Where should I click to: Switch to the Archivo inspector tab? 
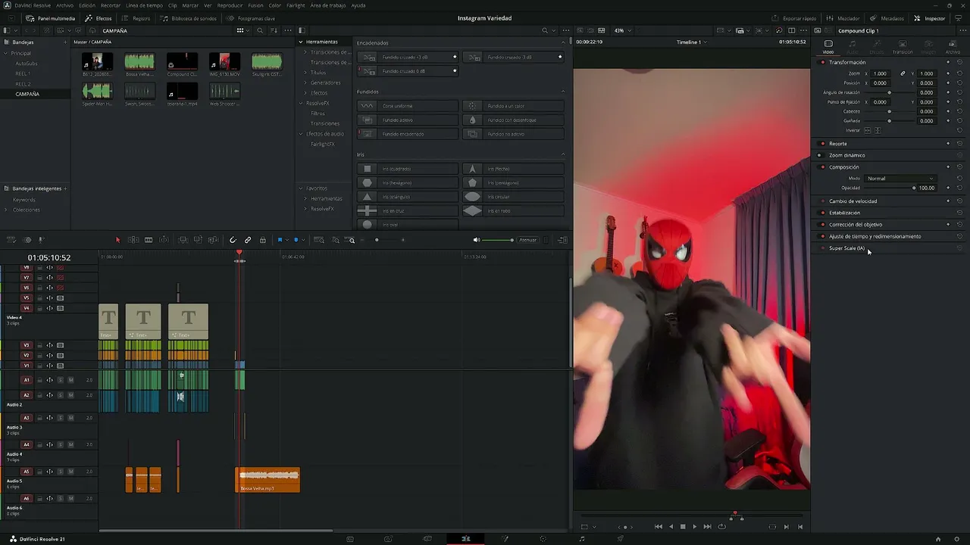click(953, 47)
